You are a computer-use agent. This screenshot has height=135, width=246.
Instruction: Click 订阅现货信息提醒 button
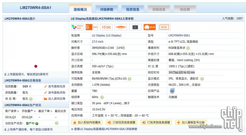(122, 122)
